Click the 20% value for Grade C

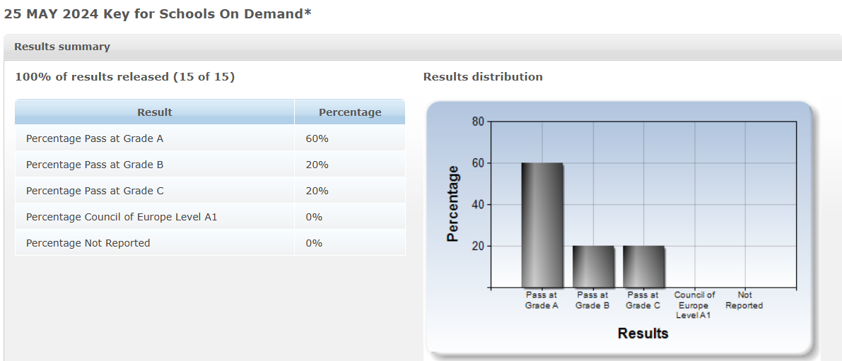point(317,191)
